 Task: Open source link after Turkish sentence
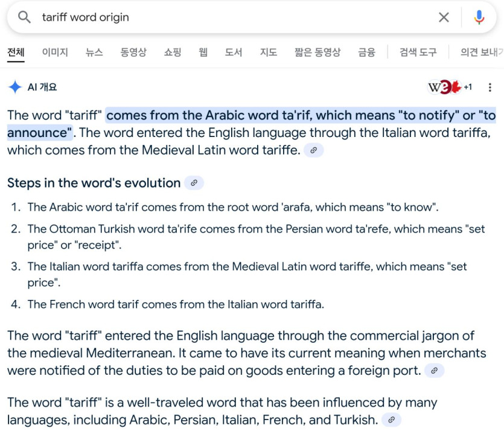pos(391,419)
